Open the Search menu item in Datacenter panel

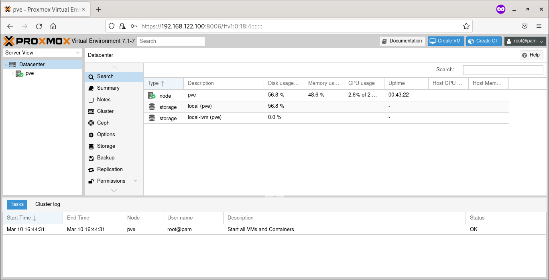(x=114, y=77)
